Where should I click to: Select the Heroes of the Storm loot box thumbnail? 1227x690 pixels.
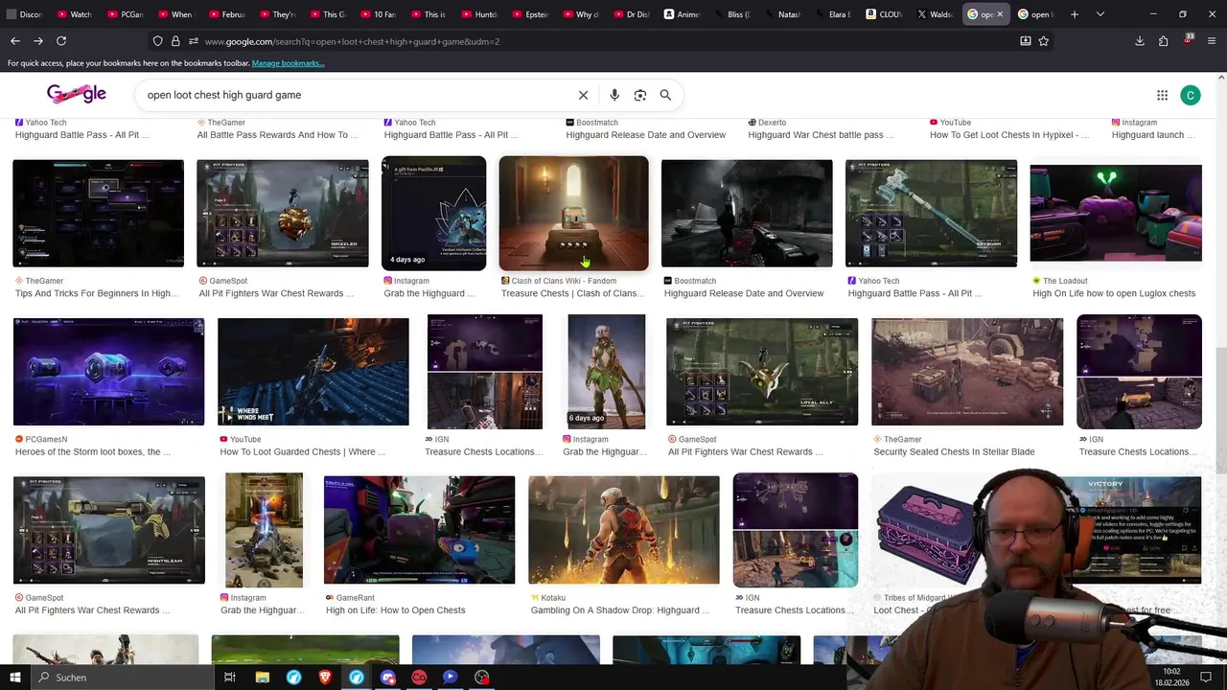point(108,372)
